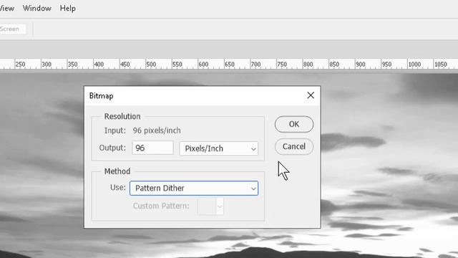Click the 'Output:' label
Image resolution: width=458 pixels, height=258 pixels.
112,148
